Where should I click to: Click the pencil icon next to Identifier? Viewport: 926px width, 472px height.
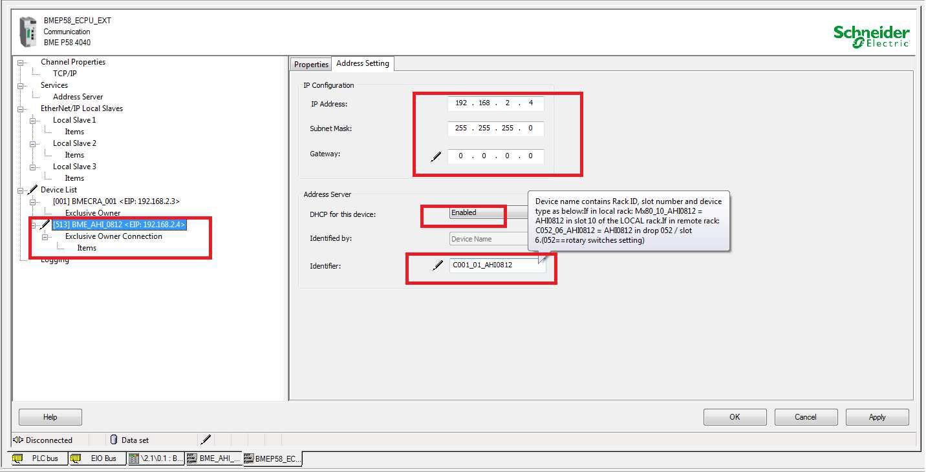tap(438, 265)
